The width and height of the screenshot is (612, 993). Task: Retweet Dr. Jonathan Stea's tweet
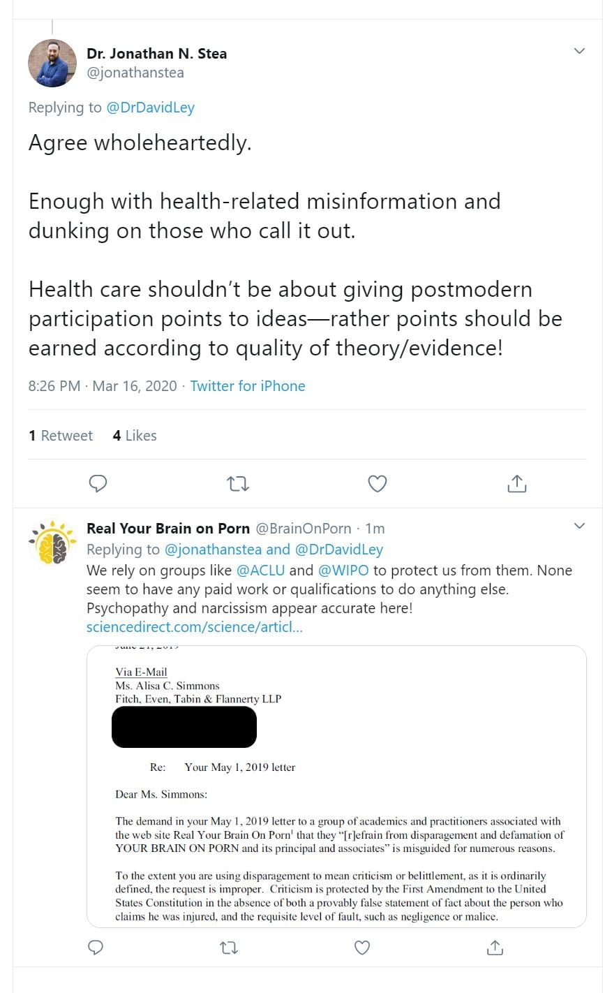(238, 483)
